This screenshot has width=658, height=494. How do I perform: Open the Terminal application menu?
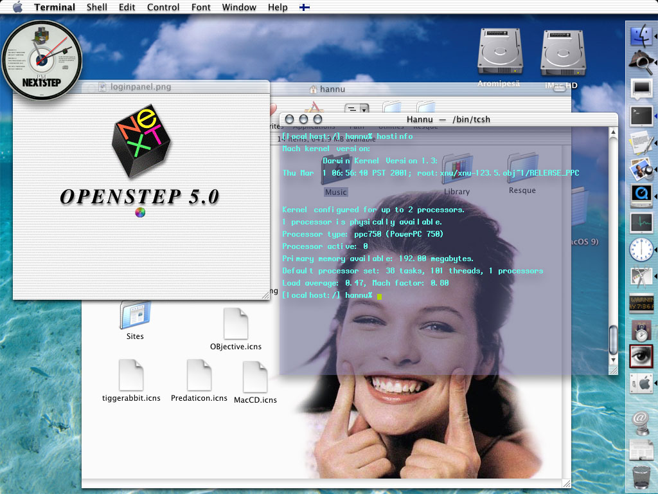tap(55, 7)
